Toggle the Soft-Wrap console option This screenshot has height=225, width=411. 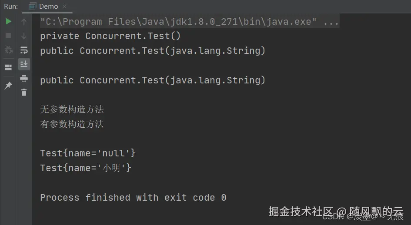coord(24,50)
